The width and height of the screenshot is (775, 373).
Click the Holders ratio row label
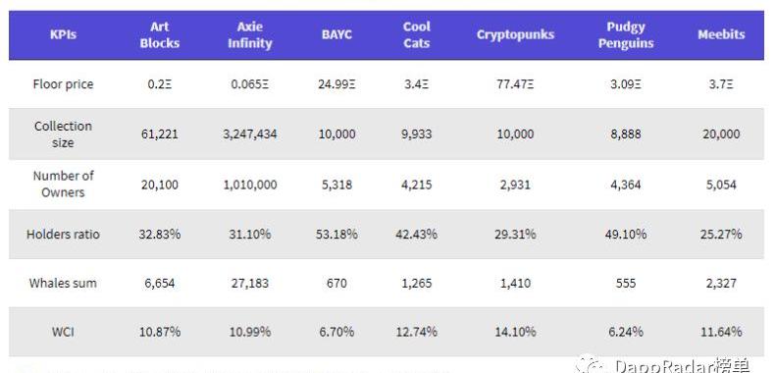coord(63,234)
